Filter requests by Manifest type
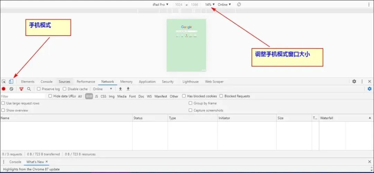The width and height of the screenshot is (374, 173). (x=161, y=96)
